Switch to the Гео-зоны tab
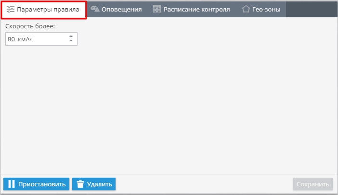338x195 pixels. 261,10
